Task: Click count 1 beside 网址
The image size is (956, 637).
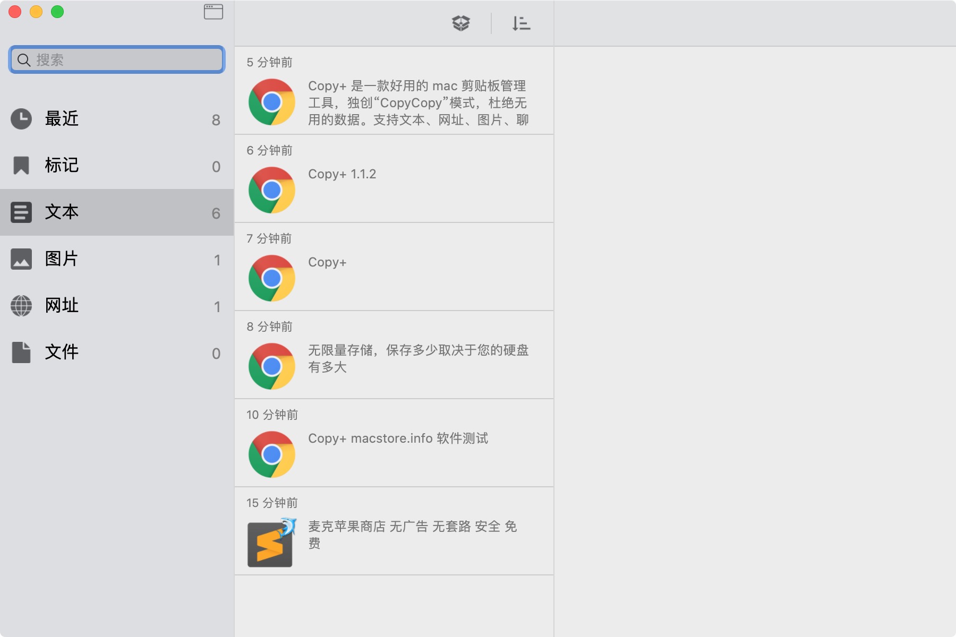Action: 217,307
